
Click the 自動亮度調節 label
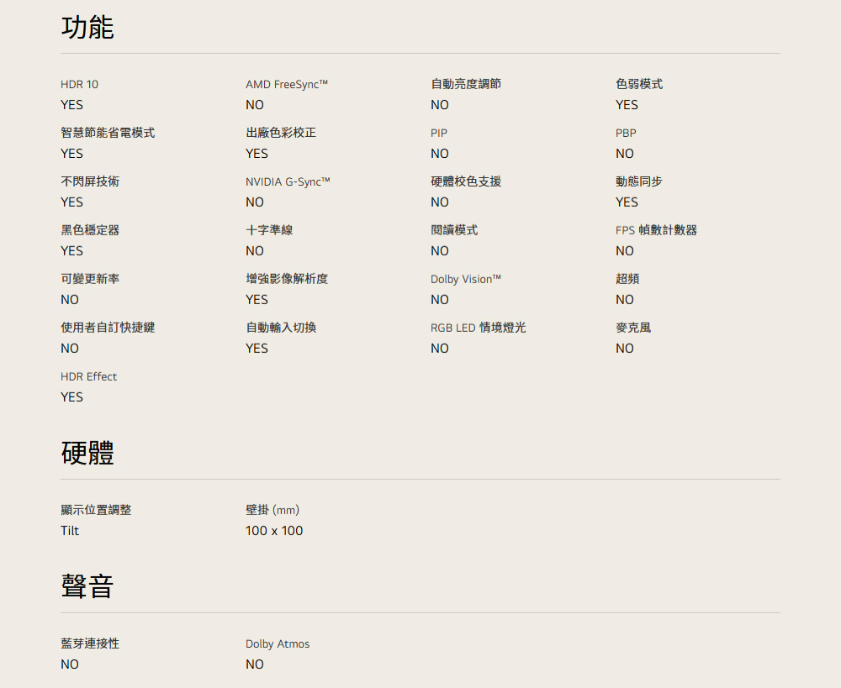[466, 84]
